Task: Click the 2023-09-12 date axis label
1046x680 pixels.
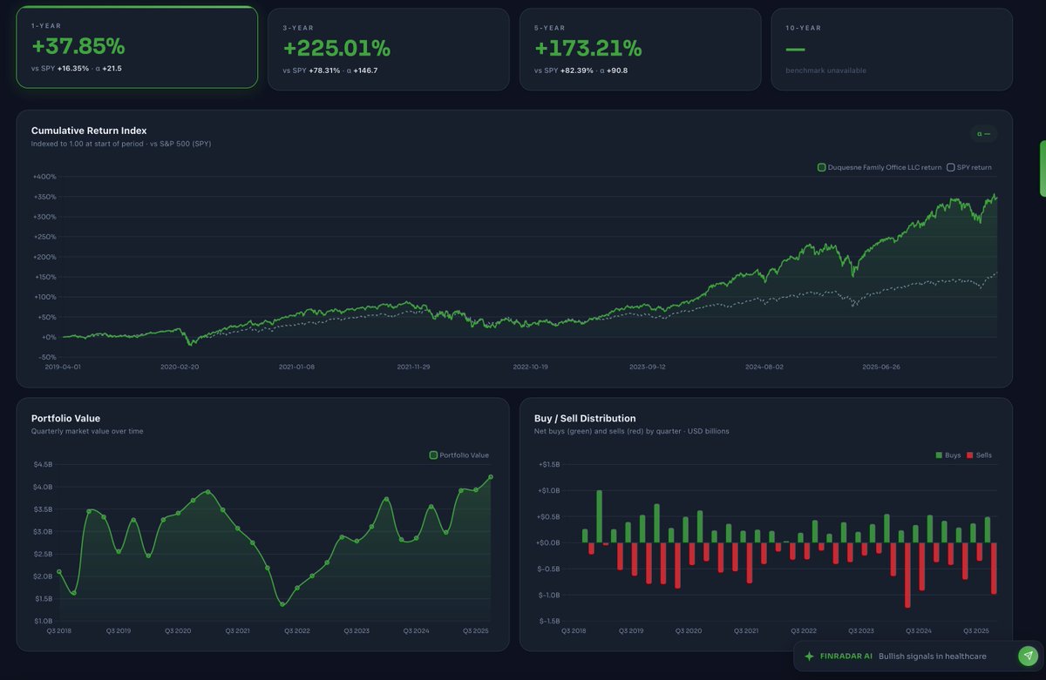Action: (648, 367)
